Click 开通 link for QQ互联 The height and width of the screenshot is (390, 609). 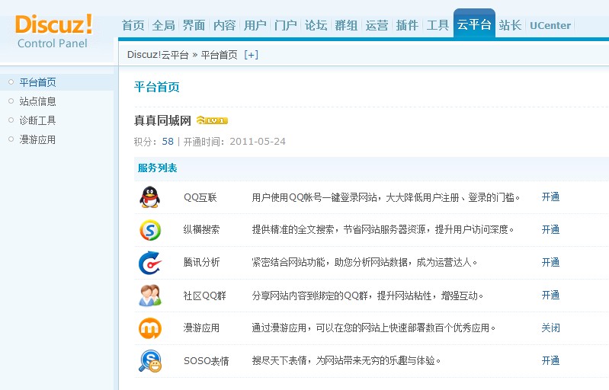click(551, 197)
